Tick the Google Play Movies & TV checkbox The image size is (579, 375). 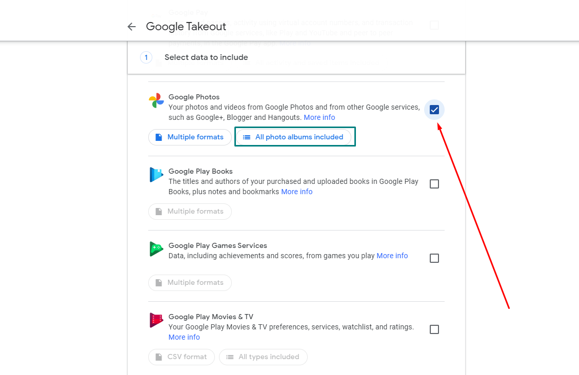click(x=434, y=329)
